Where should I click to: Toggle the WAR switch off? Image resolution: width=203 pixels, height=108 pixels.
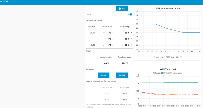[x=130, y=15]
